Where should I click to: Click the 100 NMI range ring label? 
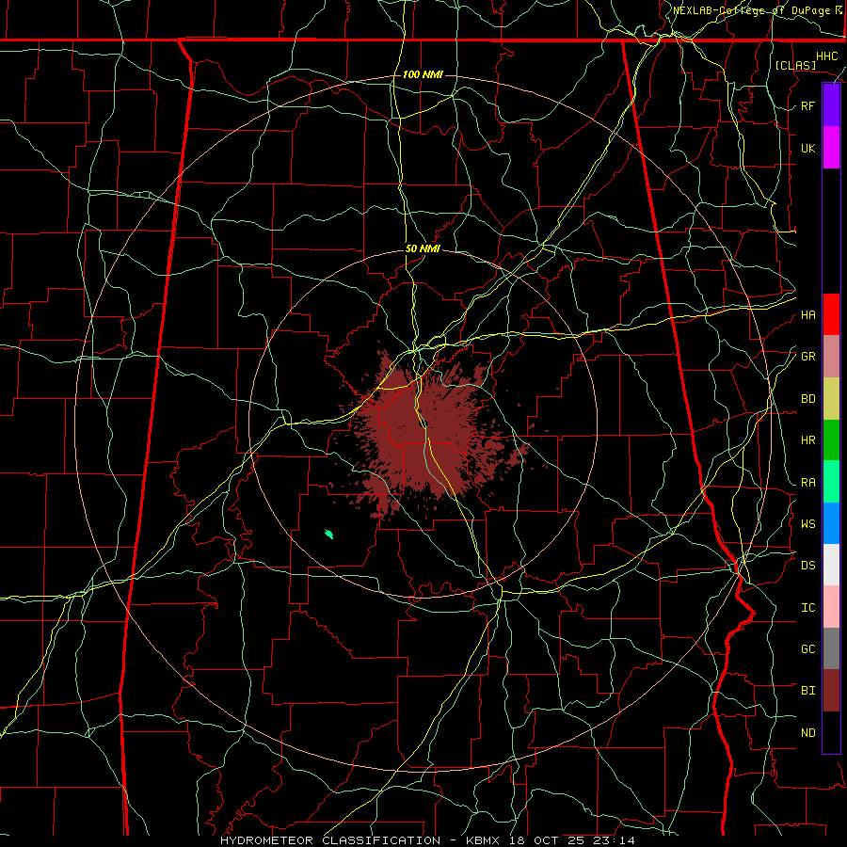coord(423,74)
